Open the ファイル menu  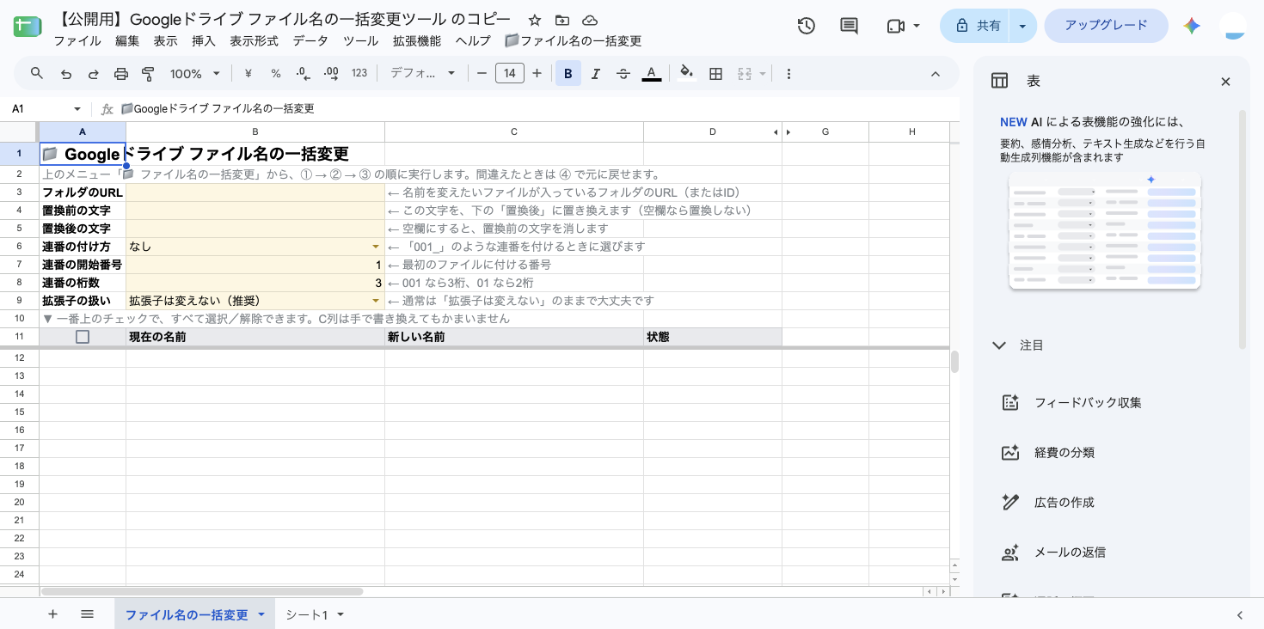[77, 41]
